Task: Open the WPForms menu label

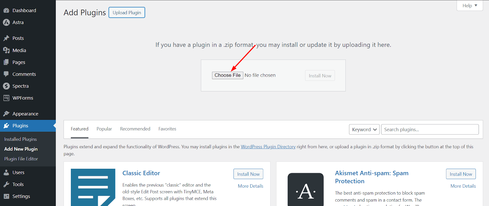Action: (23, 98)
